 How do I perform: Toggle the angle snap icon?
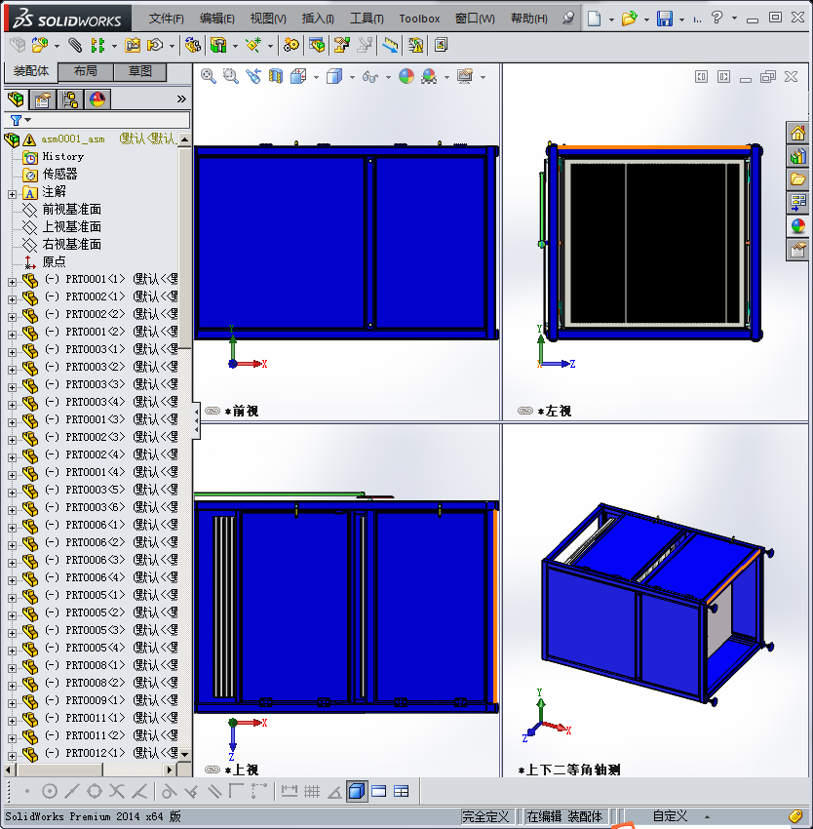(x=334, y=792)
